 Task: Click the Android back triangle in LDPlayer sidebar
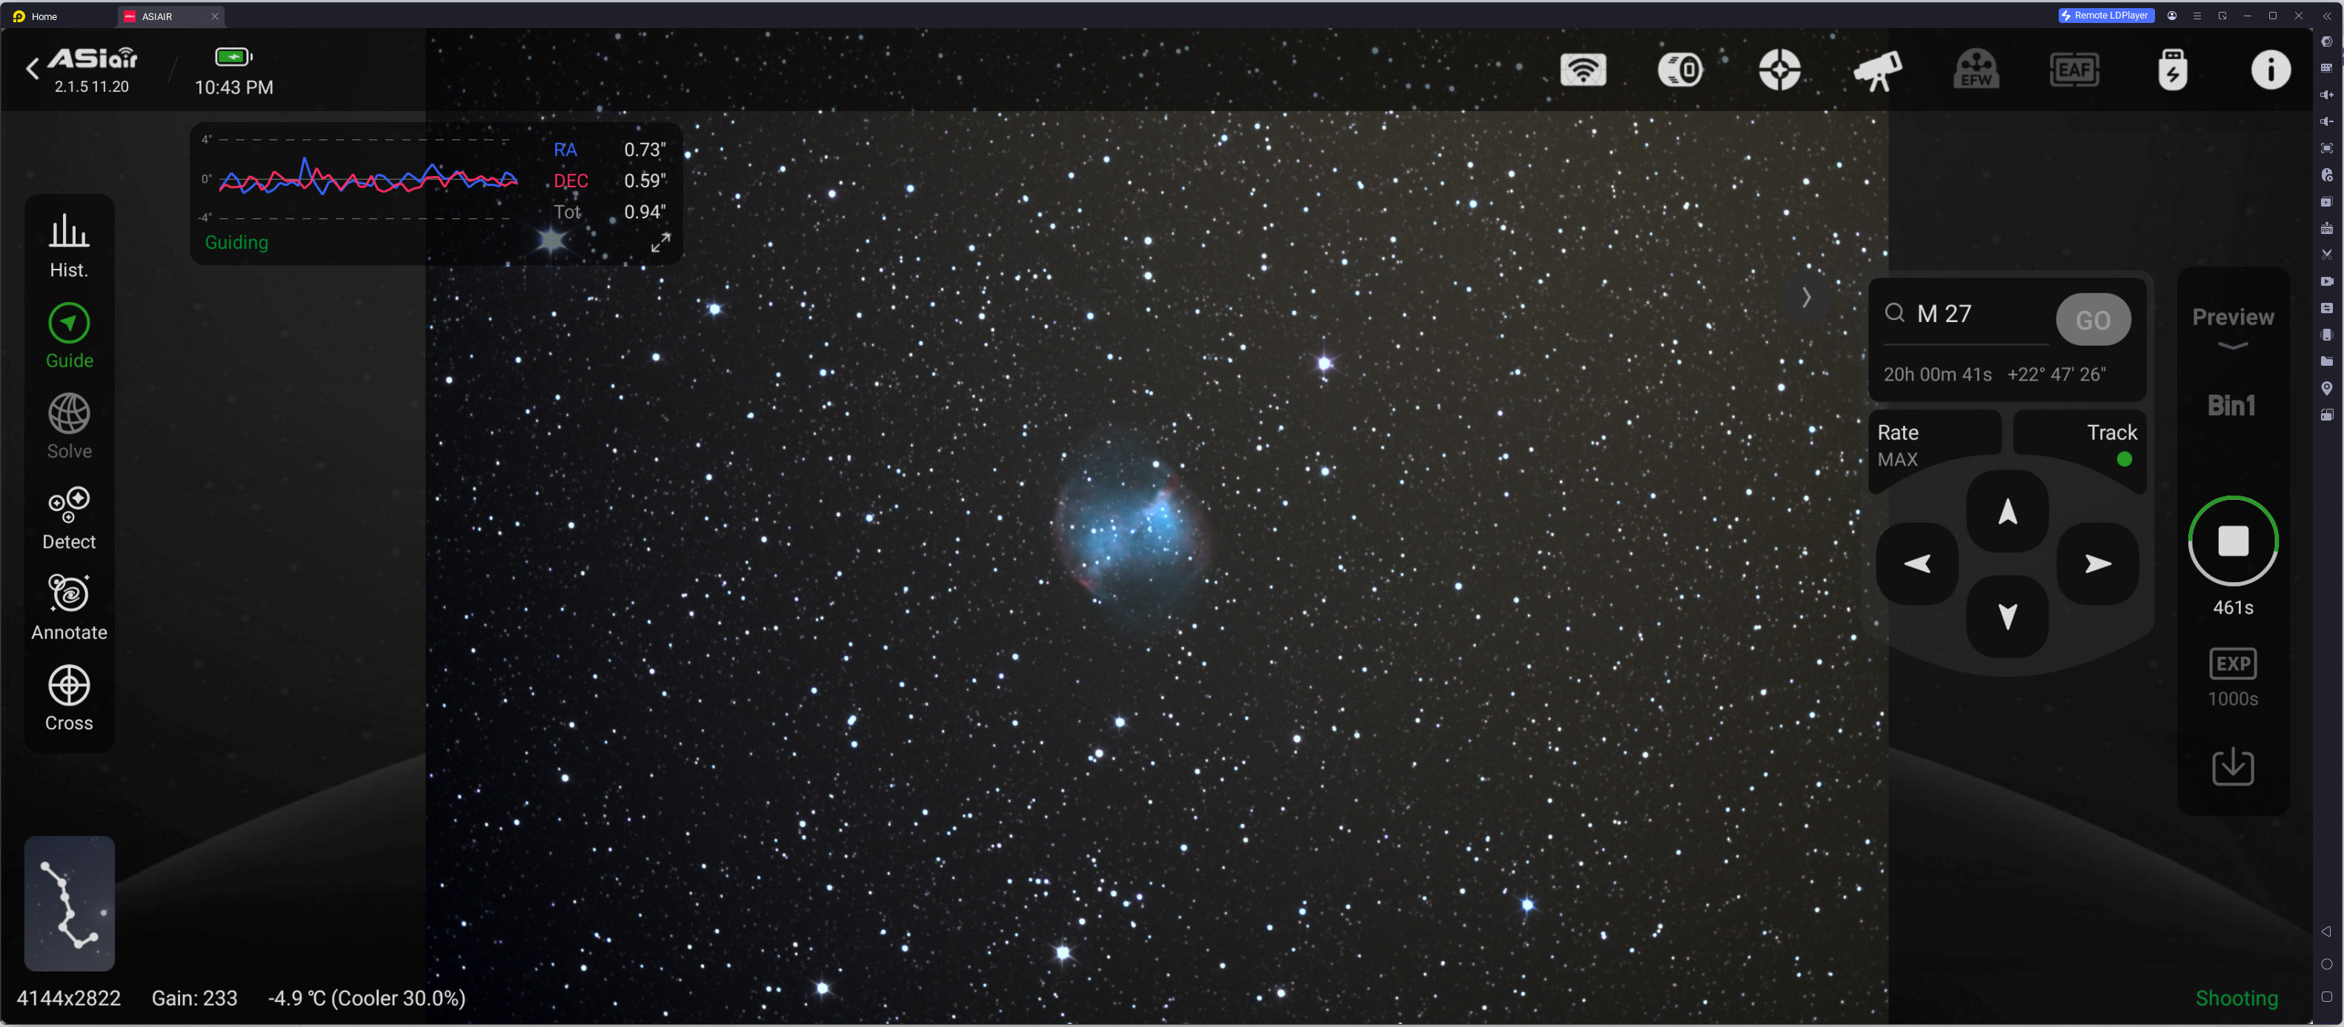pyautogui.click(x=2327, y=931)
